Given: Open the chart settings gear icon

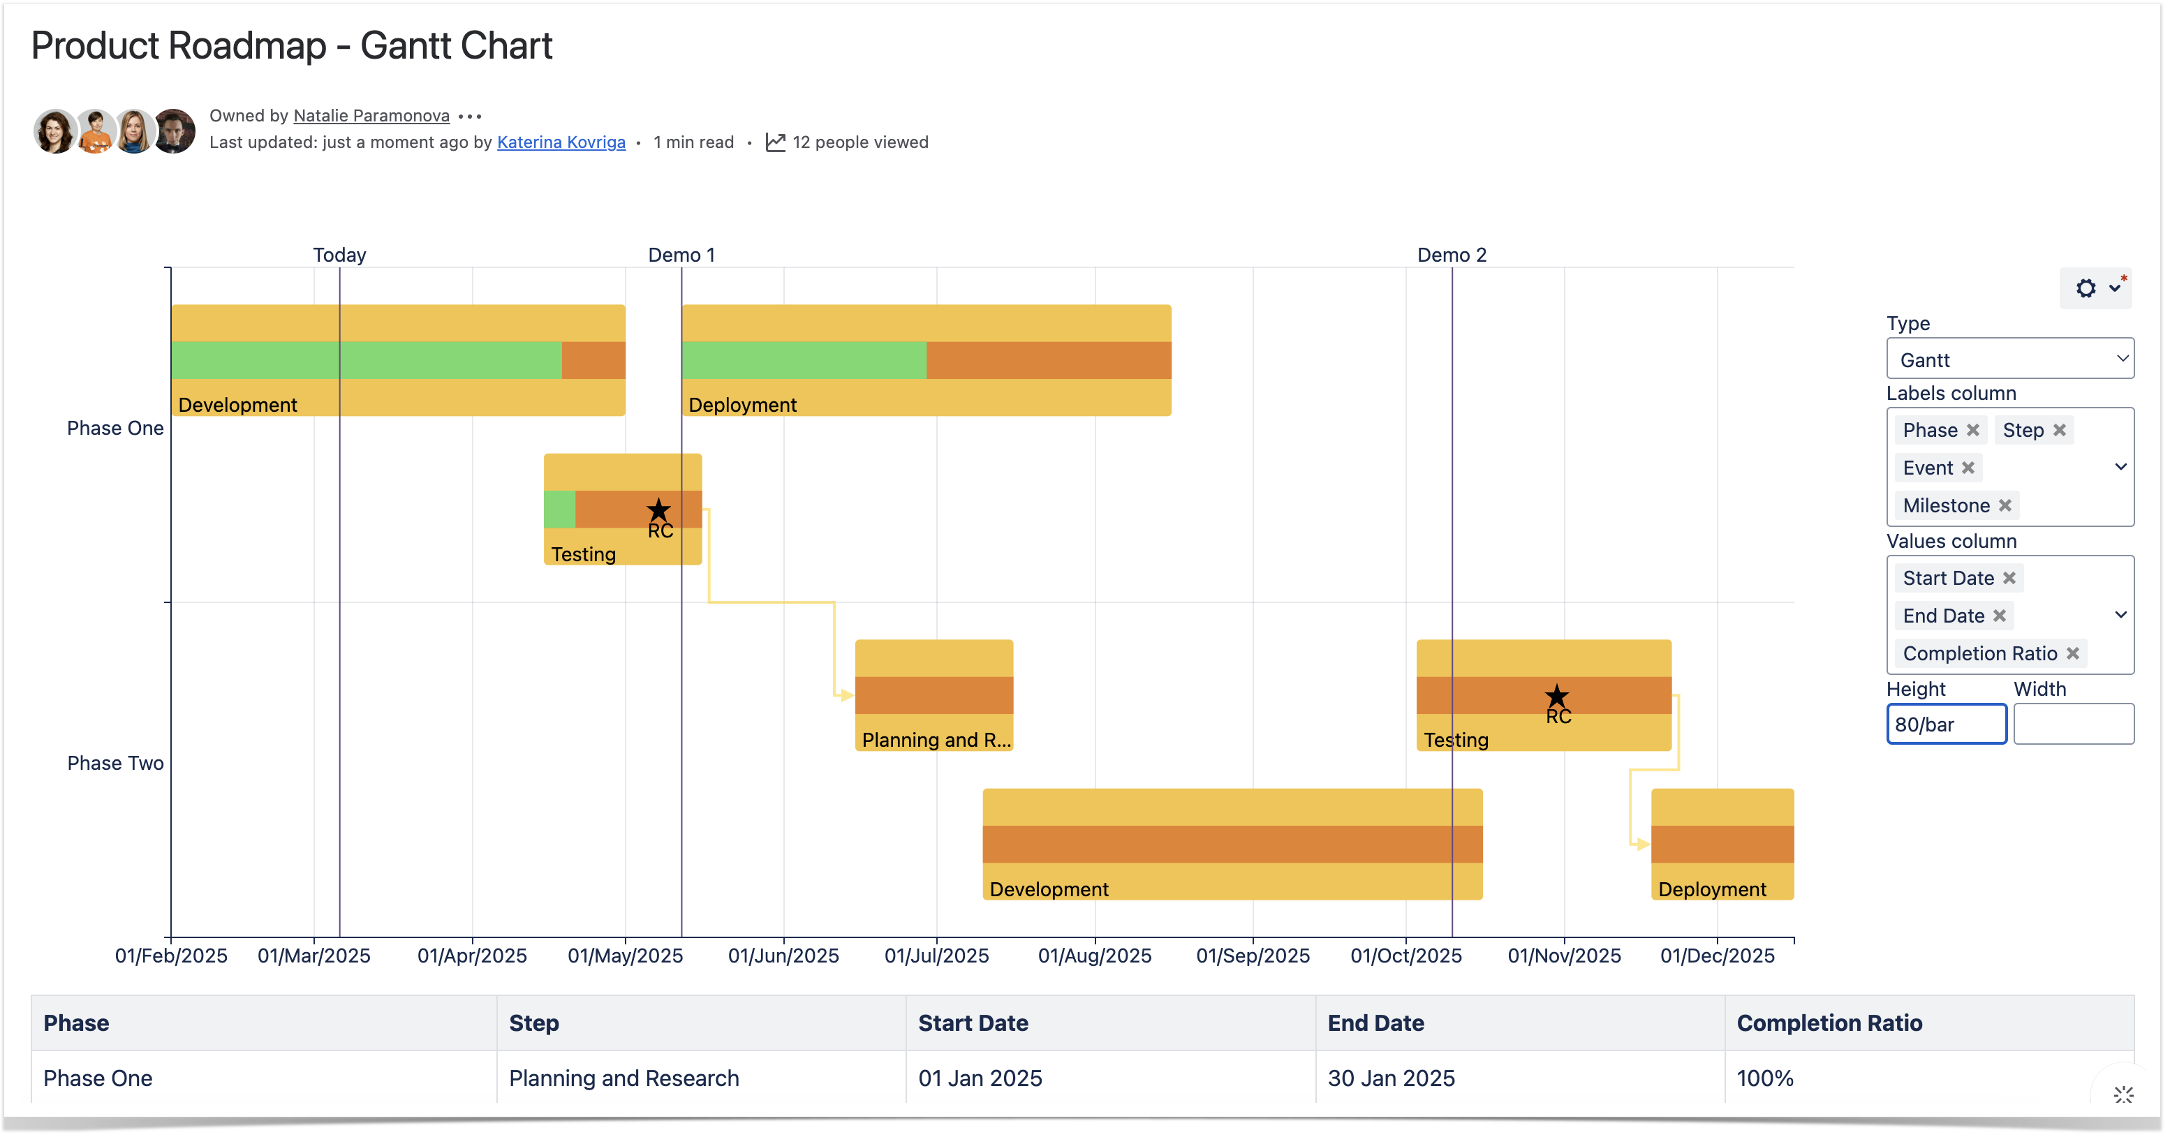Looking at the screenshot, I should click(2085, 288).
